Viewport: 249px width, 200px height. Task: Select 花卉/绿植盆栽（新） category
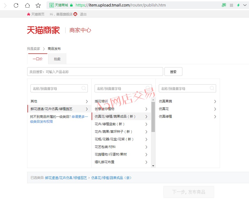[x=121, y=124]
